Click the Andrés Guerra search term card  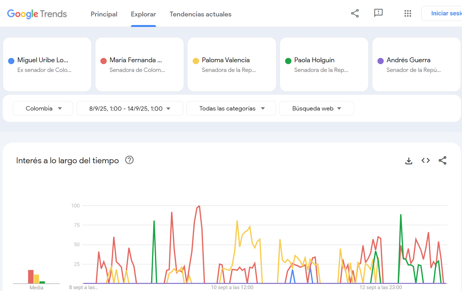[x=416, y=64]
